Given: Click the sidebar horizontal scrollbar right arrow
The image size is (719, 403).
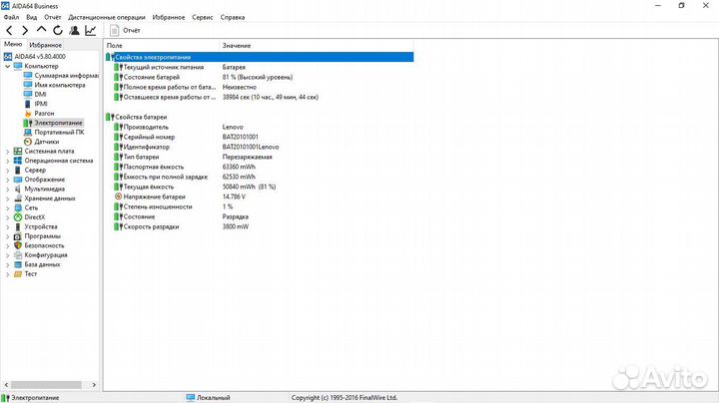Looking at the screenshot, I should click(94, 385).
